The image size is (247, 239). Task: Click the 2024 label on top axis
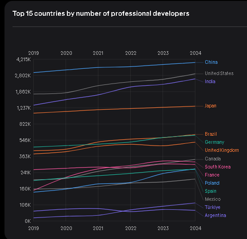tap(195, 53)
